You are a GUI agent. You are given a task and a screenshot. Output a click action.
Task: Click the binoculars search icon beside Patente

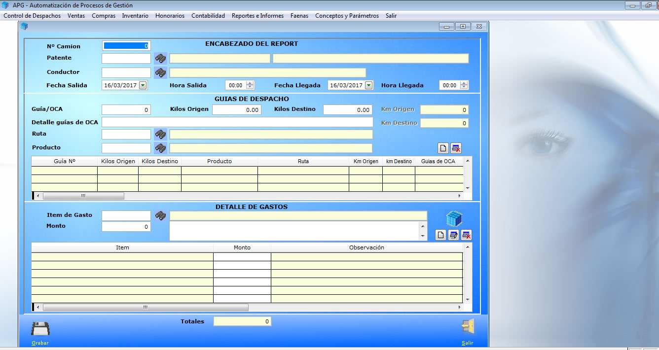(x=160, y=58)
